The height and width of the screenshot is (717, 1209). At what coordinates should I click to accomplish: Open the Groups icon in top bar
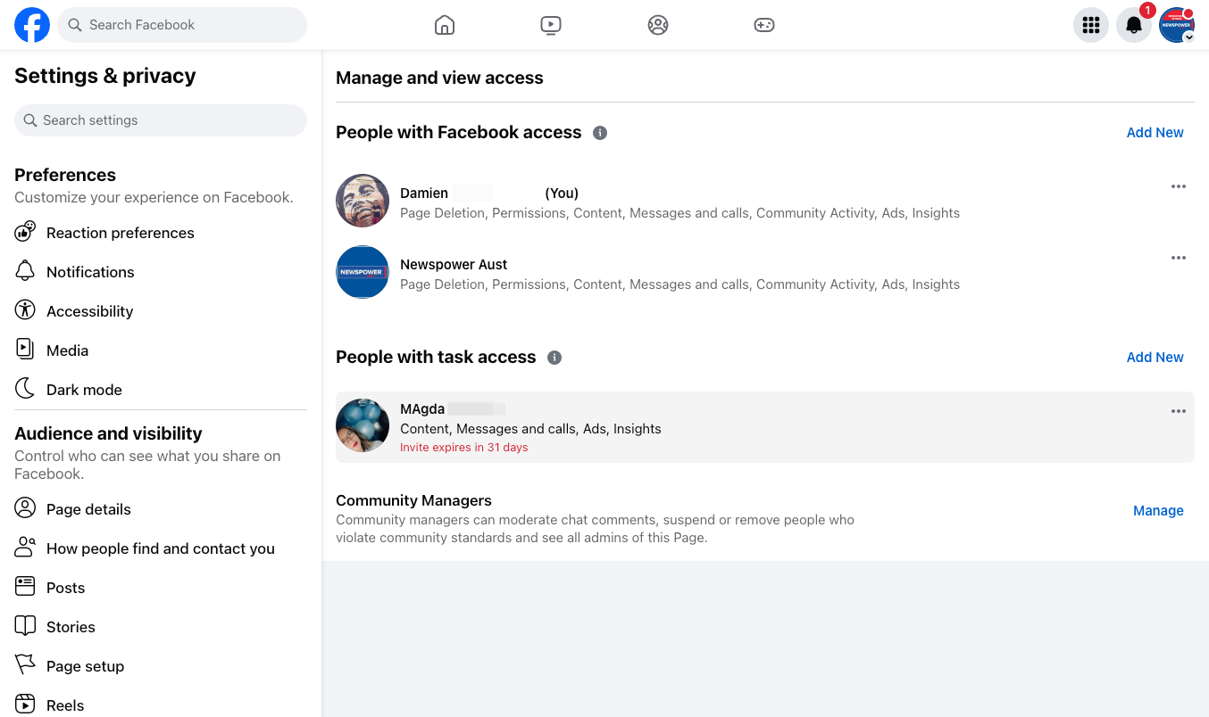(x=658, y=25)
